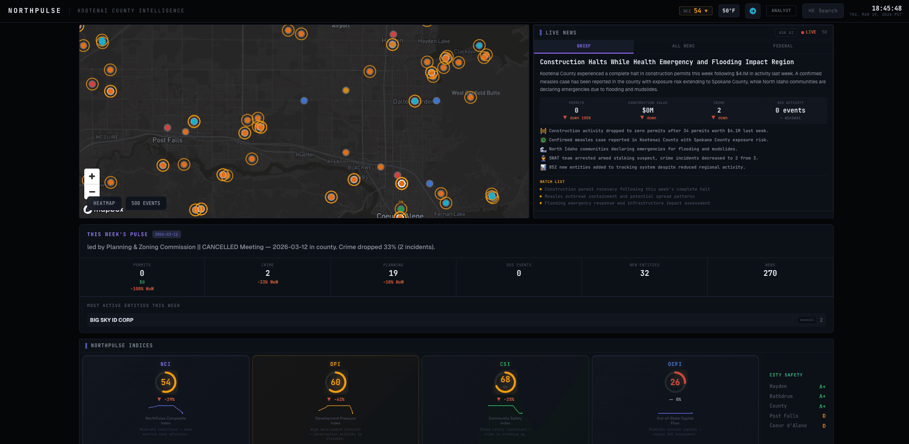
Task: Click the DPI gauge ring at 60
Action: click(336, 382)
